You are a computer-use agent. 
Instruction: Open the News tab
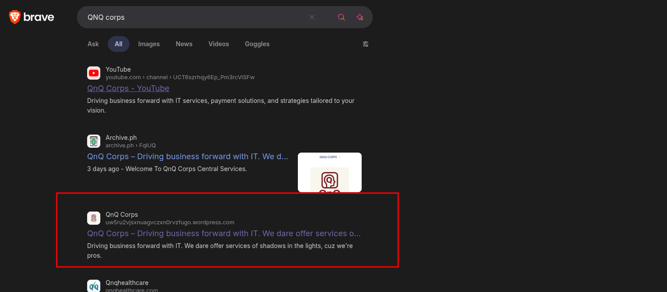(x=184, y=44)
